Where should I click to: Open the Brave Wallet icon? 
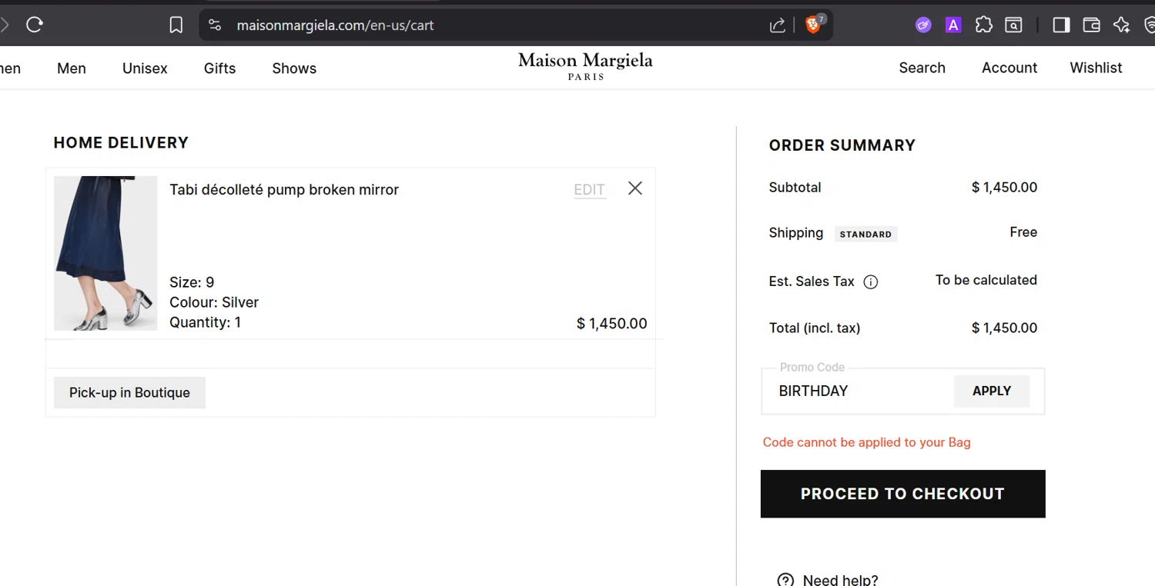(1091, 25)
